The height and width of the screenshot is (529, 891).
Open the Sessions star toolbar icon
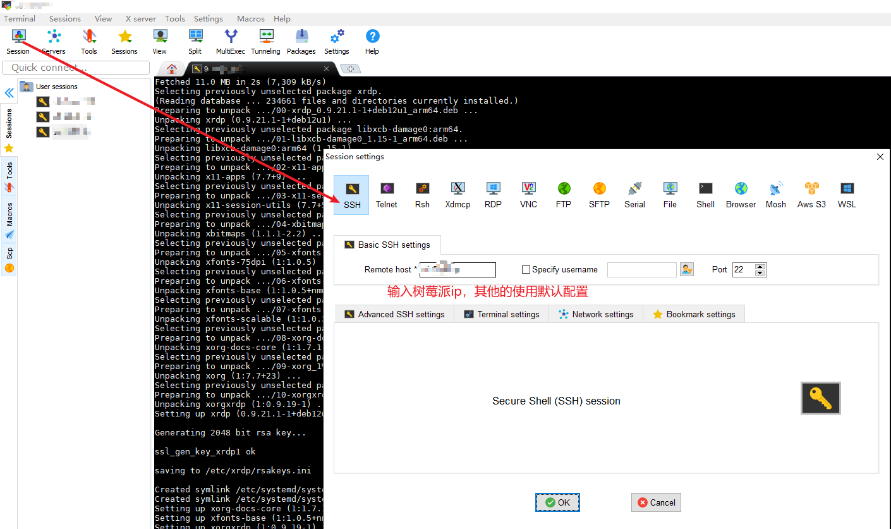tap(124, 42)
